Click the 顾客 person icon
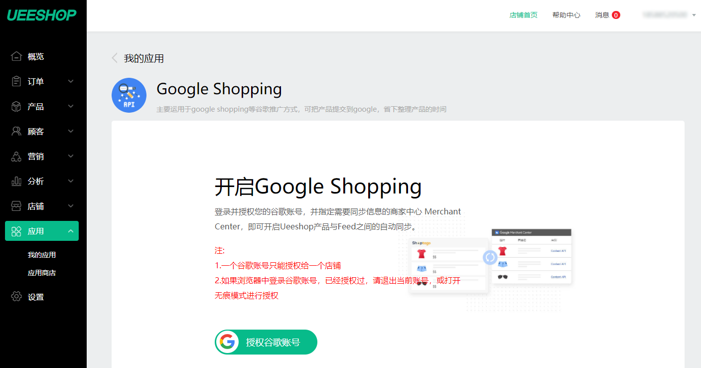 [16, 131]
